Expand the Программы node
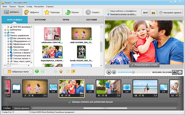This screenshot has height=115, width=185. click(x=8, y=47)
